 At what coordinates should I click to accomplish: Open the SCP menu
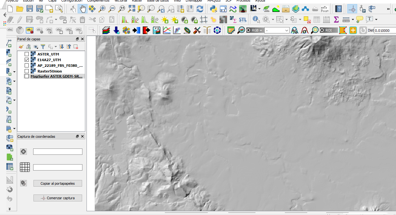click(x=228, y=1)
